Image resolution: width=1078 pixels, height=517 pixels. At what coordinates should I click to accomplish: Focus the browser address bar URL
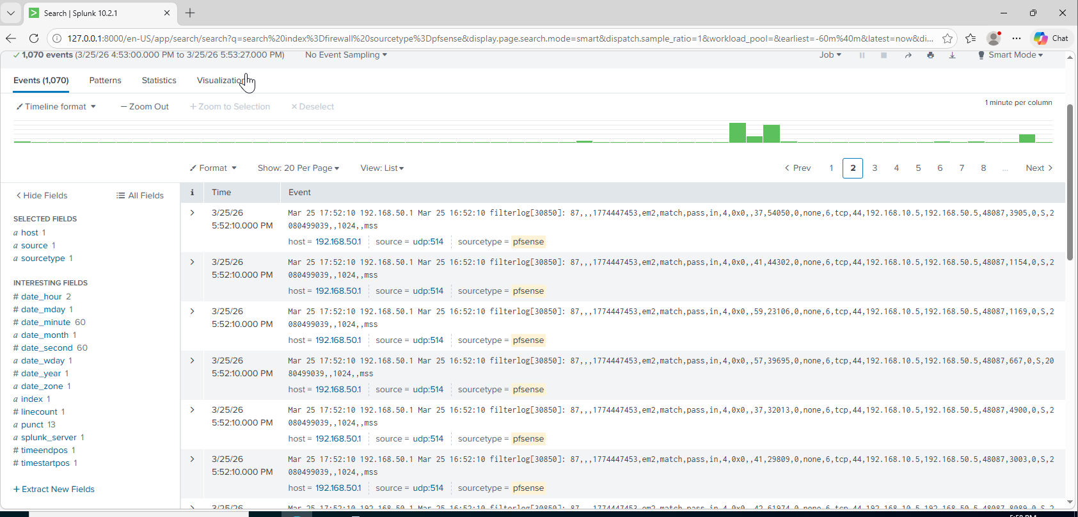[500, 38]
